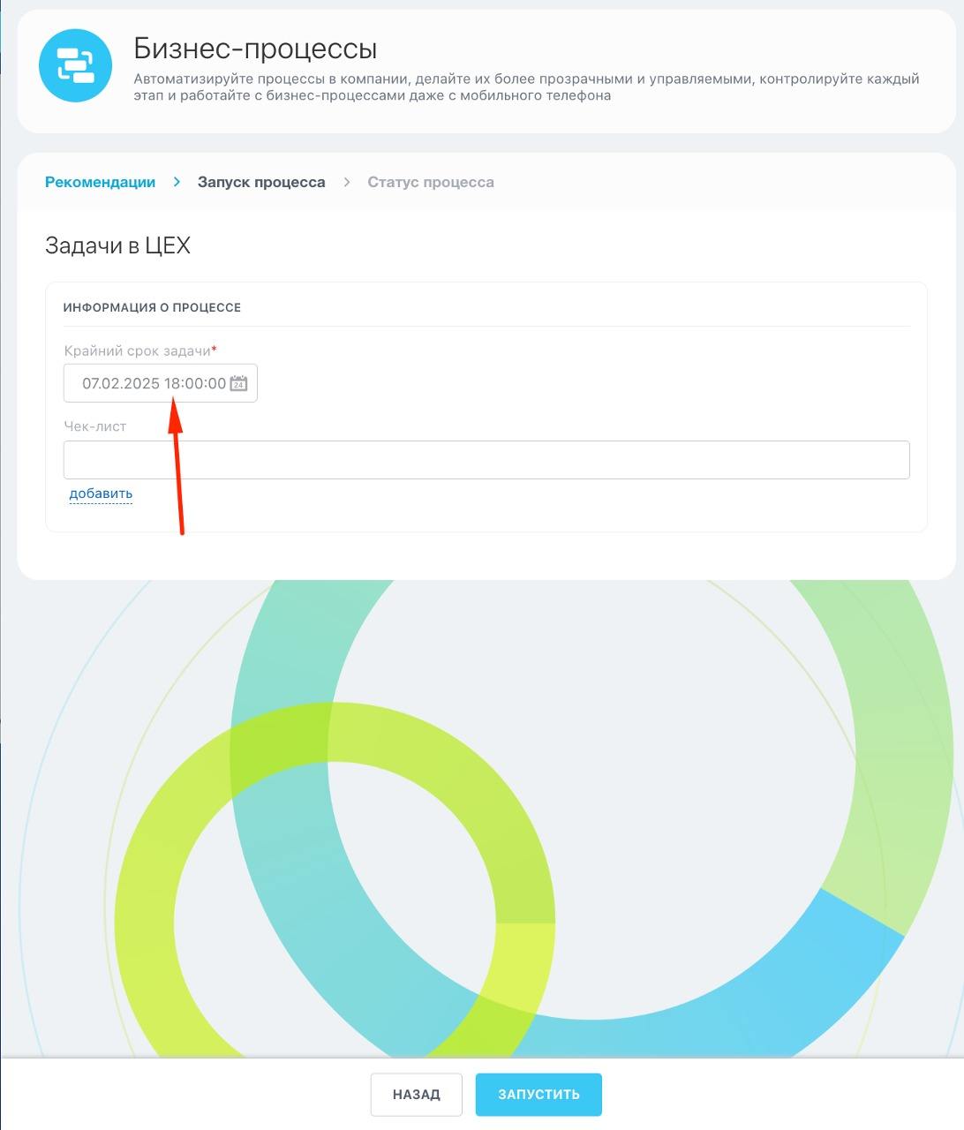
Task: Click the Чек-лист field label
Action: [x=95, y=426]
